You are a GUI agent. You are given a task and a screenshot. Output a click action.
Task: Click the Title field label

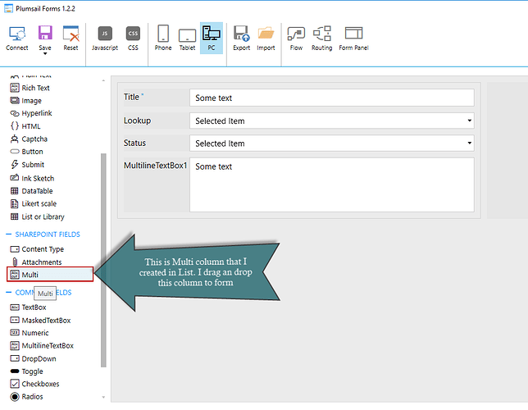(x=131, y=97)
